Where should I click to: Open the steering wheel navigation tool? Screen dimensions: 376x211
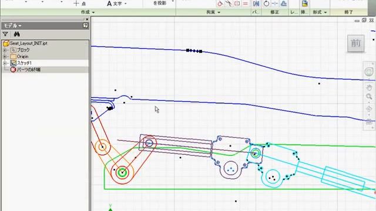[x=369, y=72]
